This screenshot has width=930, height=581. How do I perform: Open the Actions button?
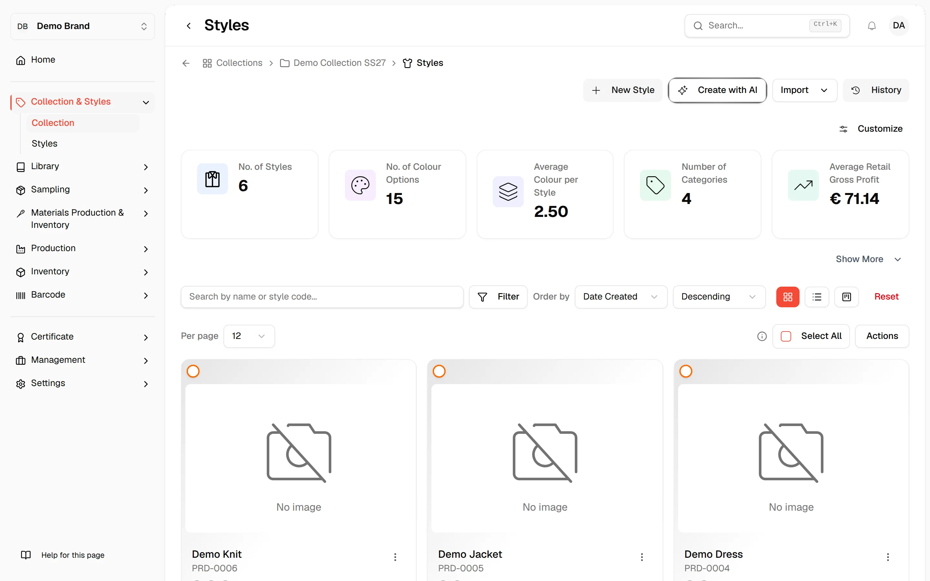click(x=882, y=336)
